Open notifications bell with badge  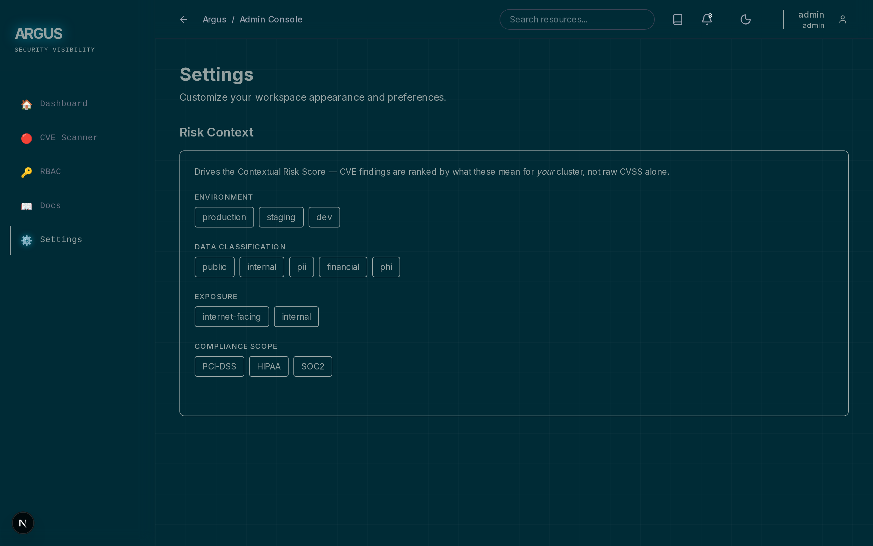click(707, 19)
